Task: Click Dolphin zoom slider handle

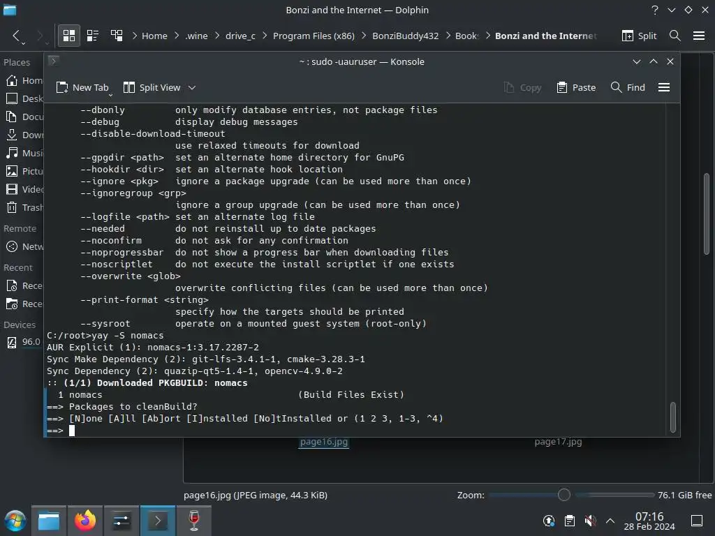Action: point(564,495)
